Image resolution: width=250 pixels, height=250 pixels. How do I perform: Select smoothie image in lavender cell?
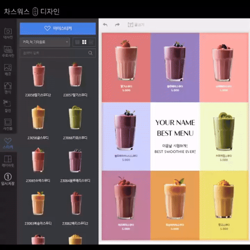[x=125, y=130]
